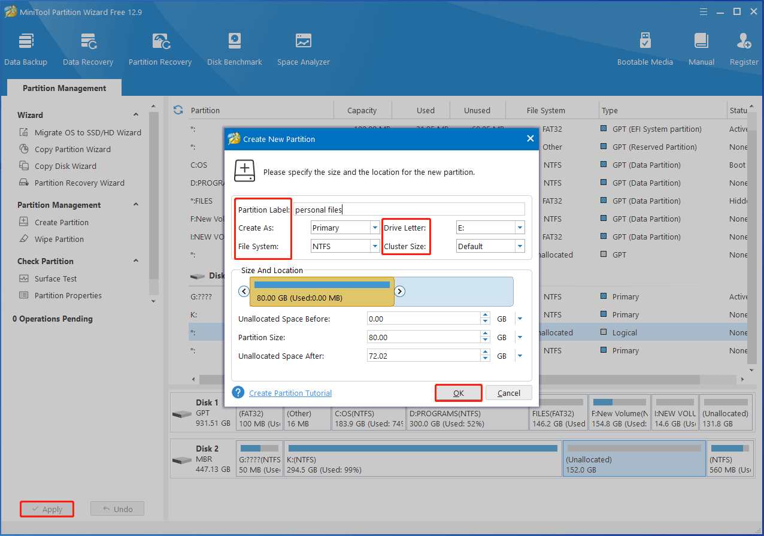Open Space Analyzer tool
The height and width of the screenshot is (536, 764).
point(304,49)
